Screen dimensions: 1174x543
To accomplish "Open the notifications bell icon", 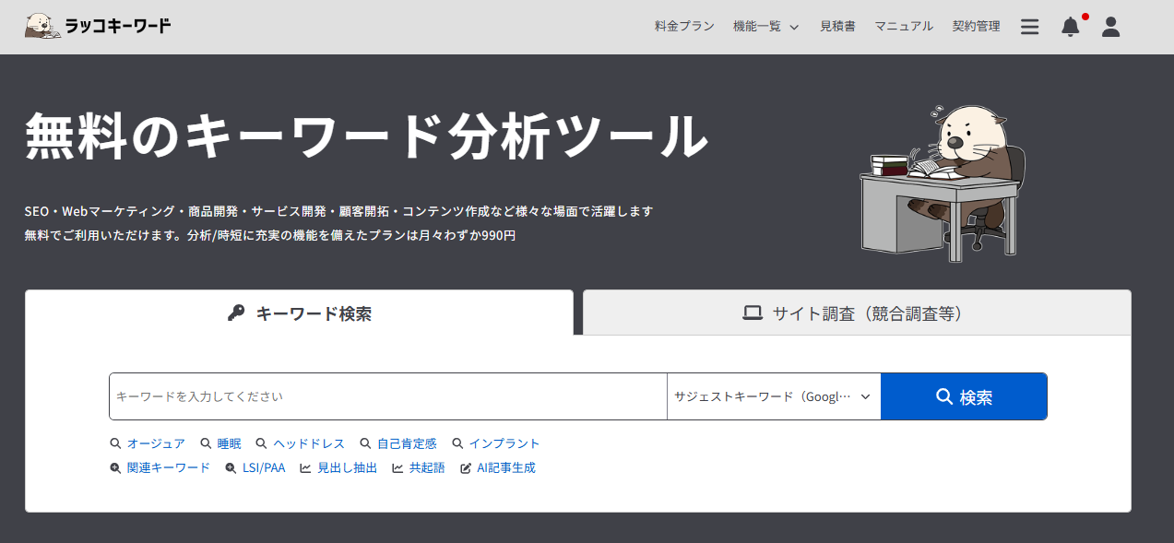I will click(1070, 27).
